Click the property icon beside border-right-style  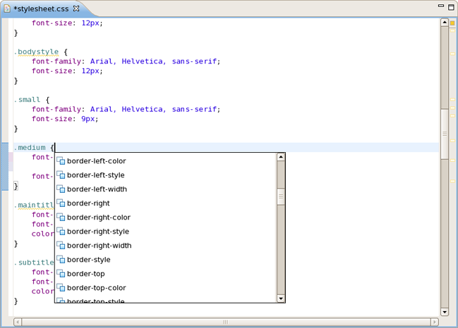coord(61,232)
